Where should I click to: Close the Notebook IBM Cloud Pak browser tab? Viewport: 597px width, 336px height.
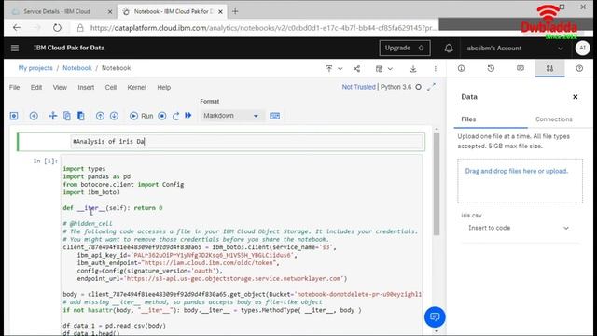click(220, 12)
